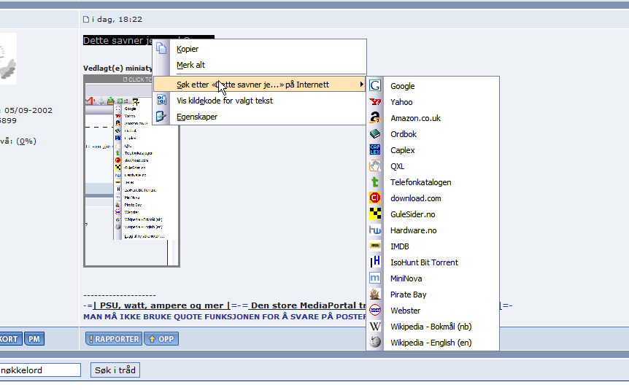629x390 pixels.
Task: Pick Ordbok from the search submenu
Action: (433, 134)
